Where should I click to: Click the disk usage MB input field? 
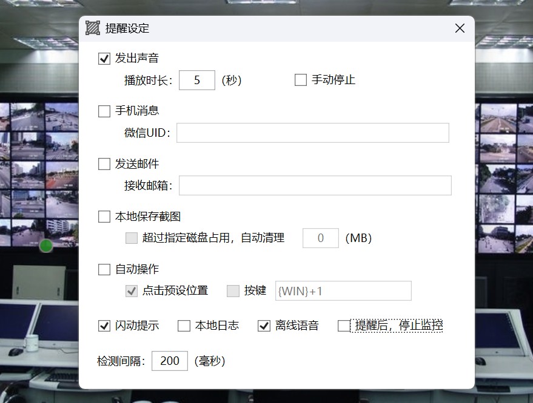pyautogui.click(x=320, y=238)
